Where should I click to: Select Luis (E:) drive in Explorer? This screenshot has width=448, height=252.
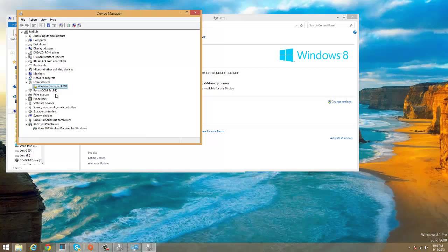[25, 155]
